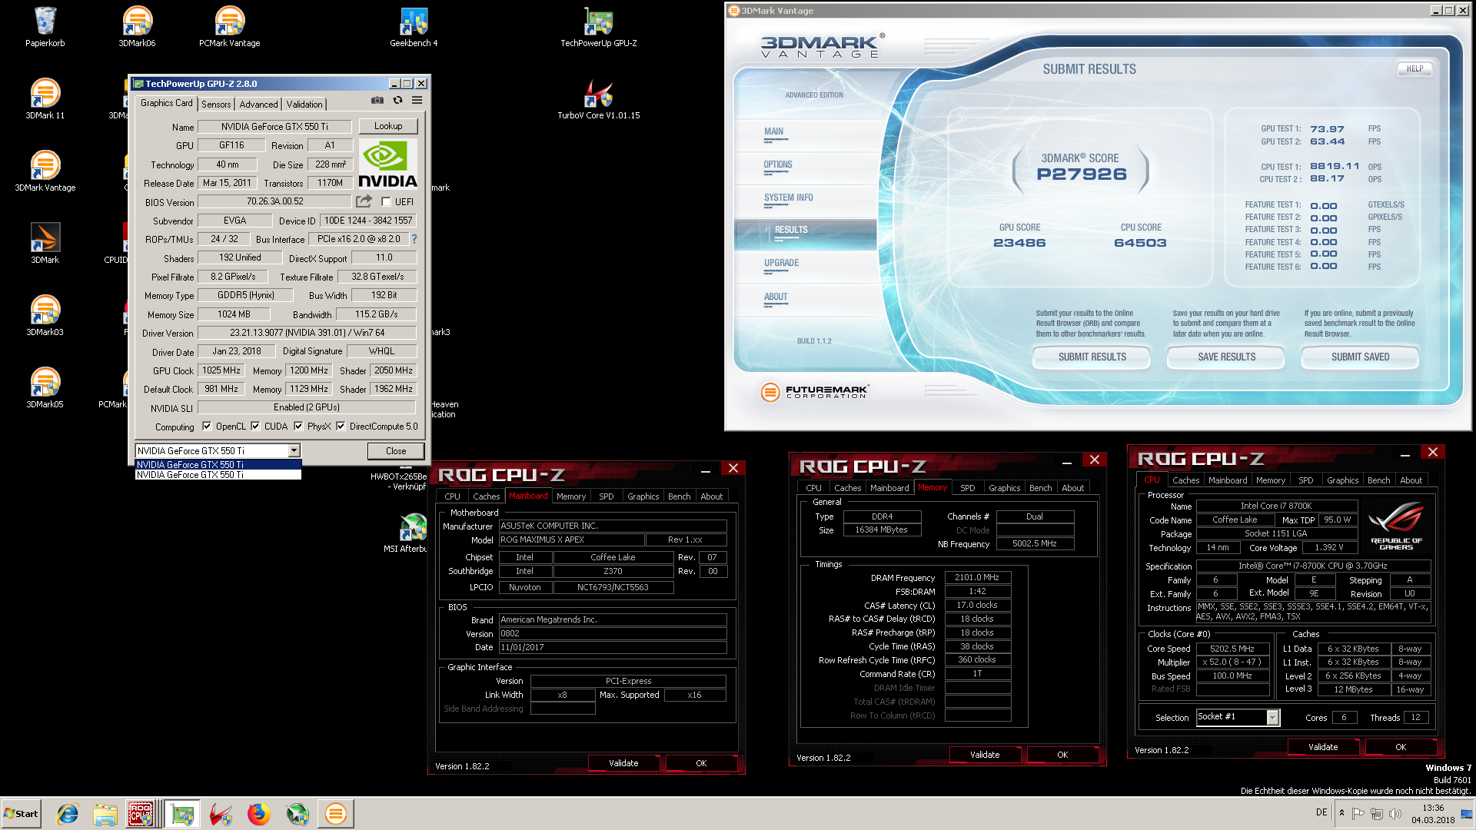Image resolution: width=1476 pixels, height=830 pixels.
Task: Click the GPU-Z screenshot camera icon
Action: (x=377, y=100)
